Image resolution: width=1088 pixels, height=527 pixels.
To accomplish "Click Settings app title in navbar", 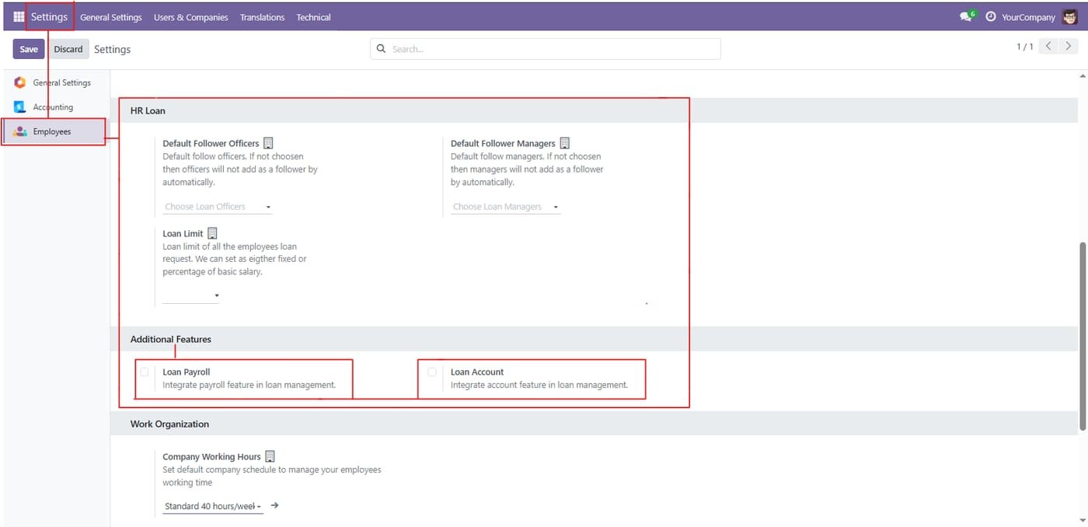I will tap(49, 16).
